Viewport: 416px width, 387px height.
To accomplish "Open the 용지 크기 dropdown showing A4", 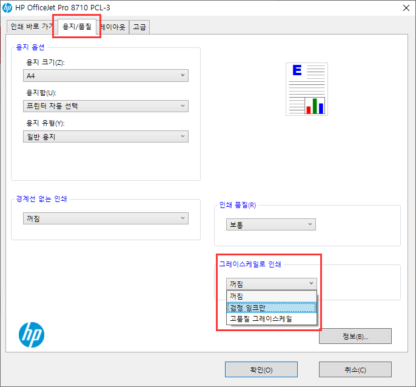I will (x=106, y=76).
